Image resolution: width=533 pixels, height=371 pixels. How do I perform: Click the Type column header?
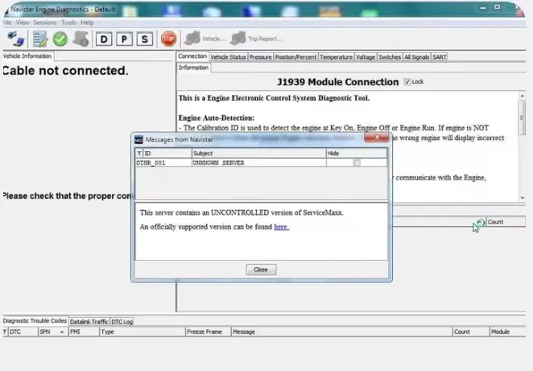coord(142,332)
